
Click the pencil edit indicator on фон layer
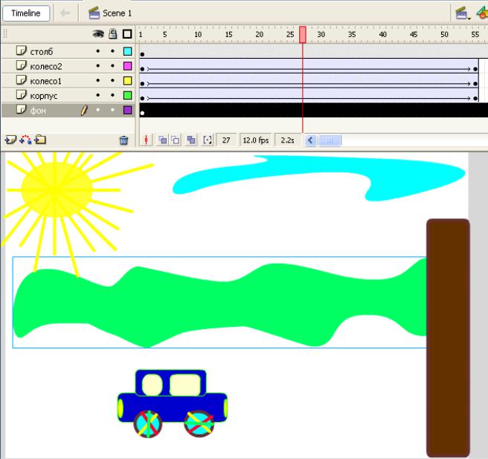tap(84, 111)
